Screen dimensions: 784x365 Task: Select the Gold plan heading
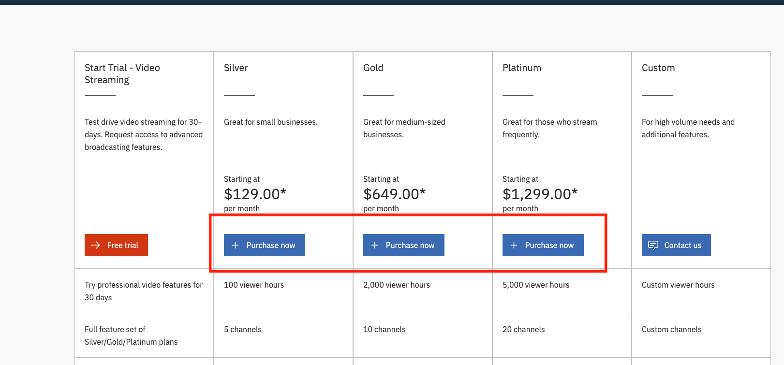[x=373, y=68]
